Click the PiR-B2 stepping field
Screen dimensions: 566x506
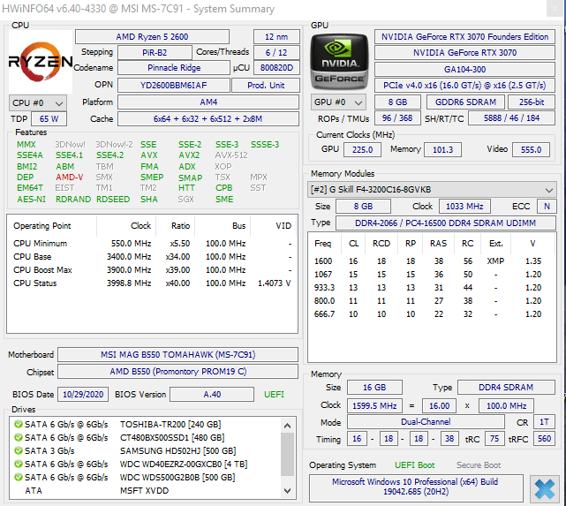point(155,53)
